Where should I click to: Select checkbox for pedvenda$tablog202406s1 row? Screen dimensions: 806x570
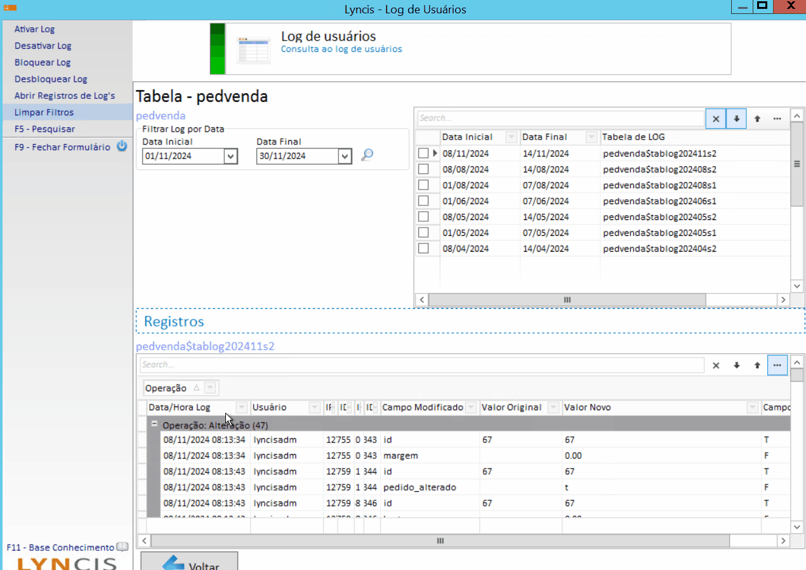click(423, 200)
